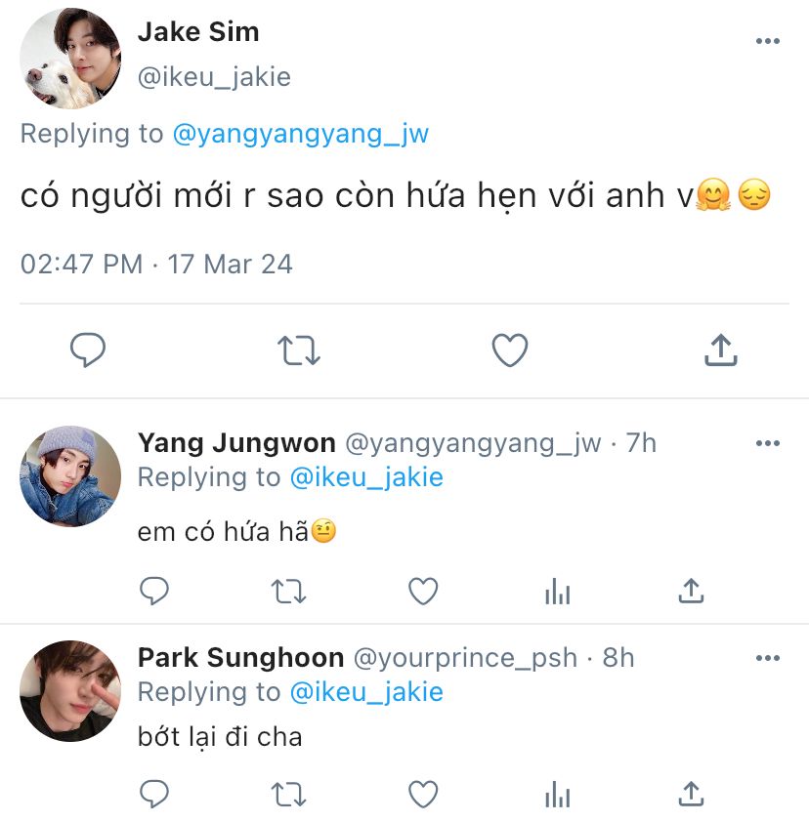This screenshot has height=822, width=809.
Task: Retweet Yang Jungwon's reply
Action: tap(288, 591)
